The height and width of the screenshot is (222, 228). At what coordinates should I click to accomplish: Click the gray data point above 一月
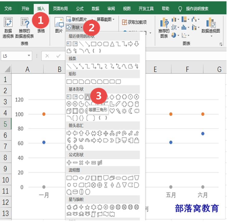(44, 187)
